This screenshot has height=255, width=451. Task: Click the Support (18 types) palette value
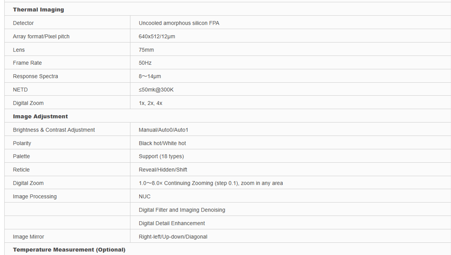tap(161, 157)
